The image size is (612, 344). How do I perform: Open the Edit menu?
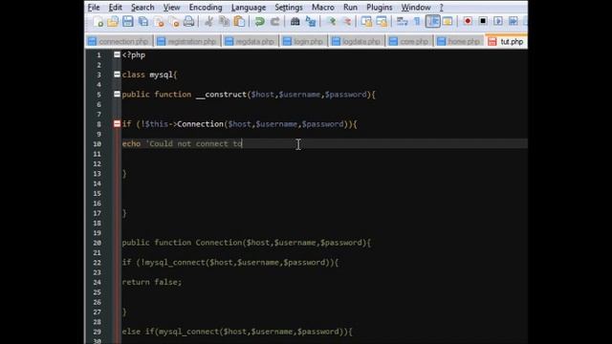coord(115,8)
